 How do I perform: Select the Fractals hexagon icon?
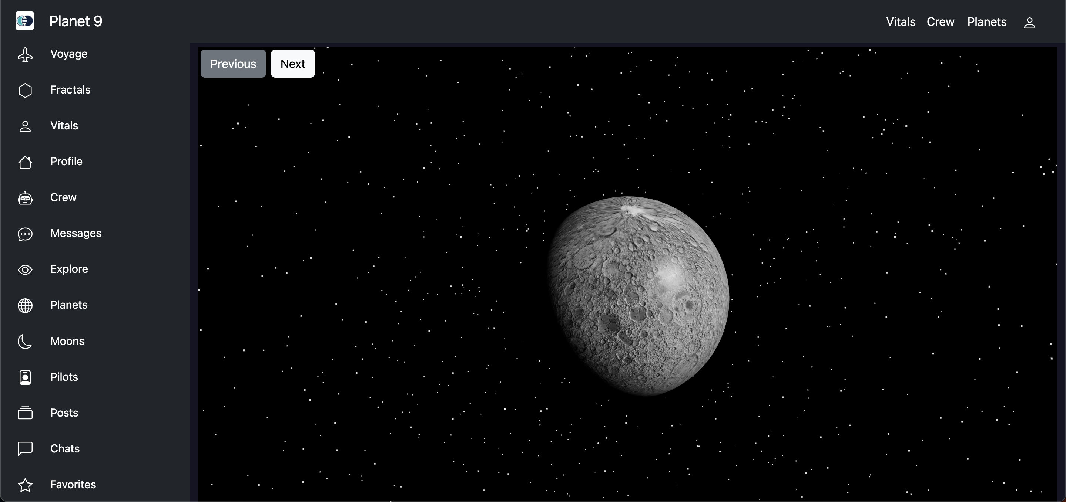pyautogui.click(x=25, y=90)
